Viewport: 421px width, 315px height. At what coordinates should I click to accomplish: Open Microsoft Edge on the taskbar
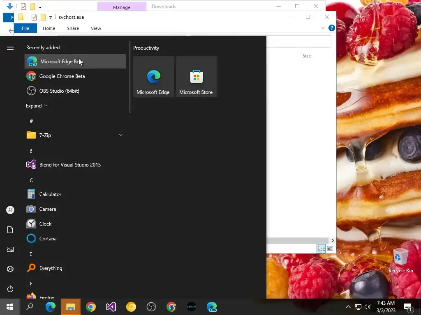pyautogui.click(x=50, y=307)
